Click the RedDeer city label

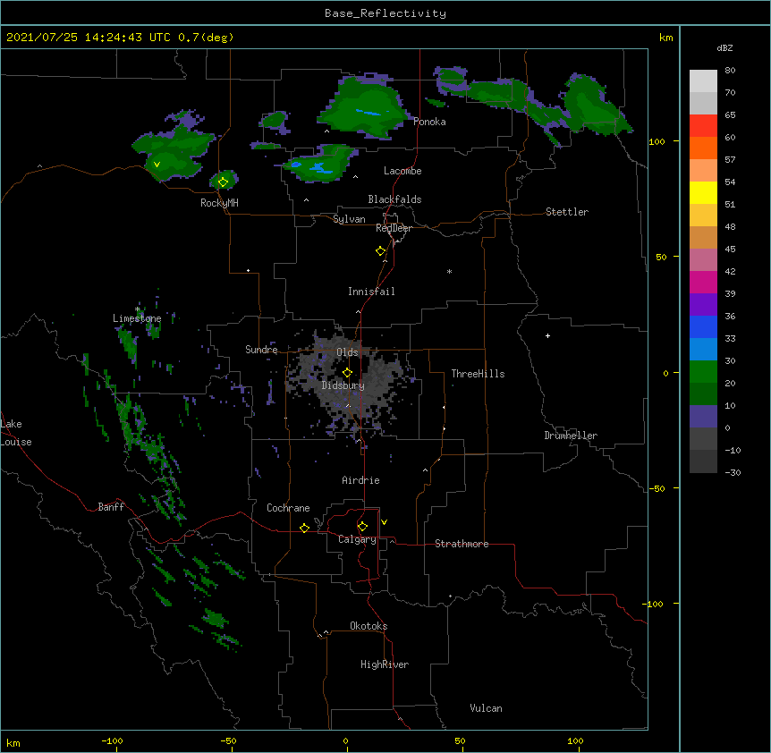point(394,228)
